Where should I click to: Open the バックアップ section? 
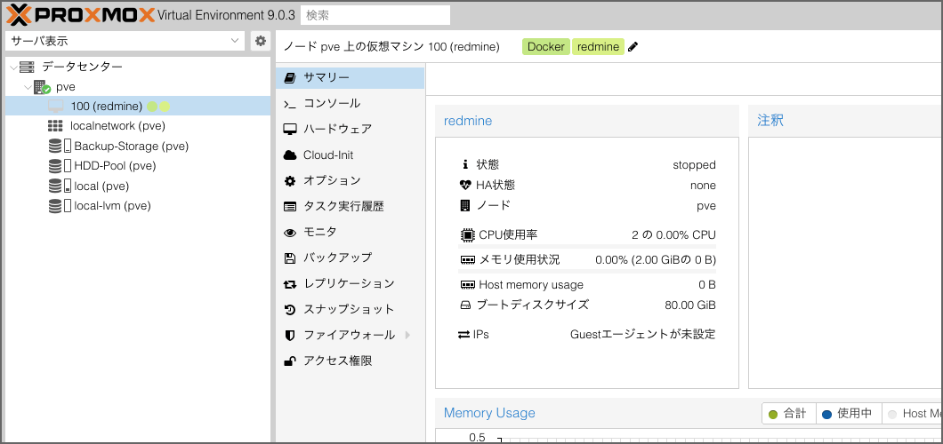coord(337,258)
